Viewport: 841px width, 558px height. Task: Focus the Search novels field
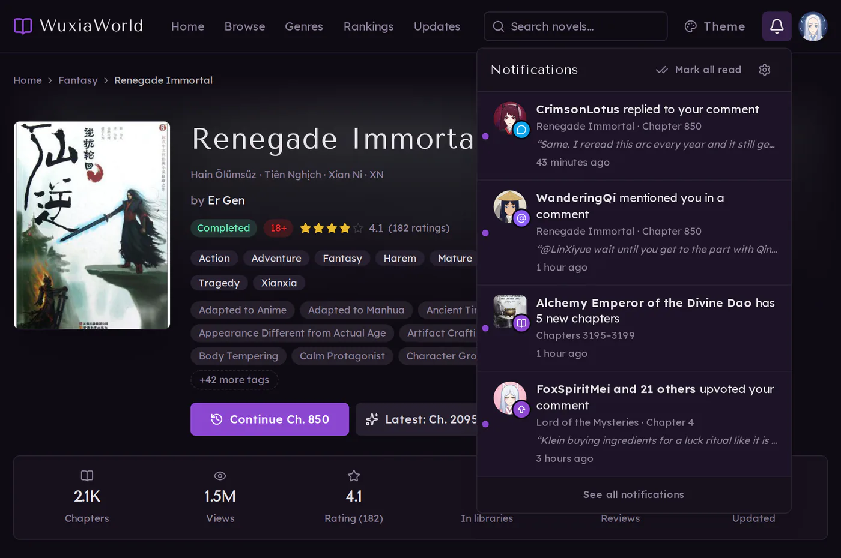pyautogui.click(x=575, y=26)
